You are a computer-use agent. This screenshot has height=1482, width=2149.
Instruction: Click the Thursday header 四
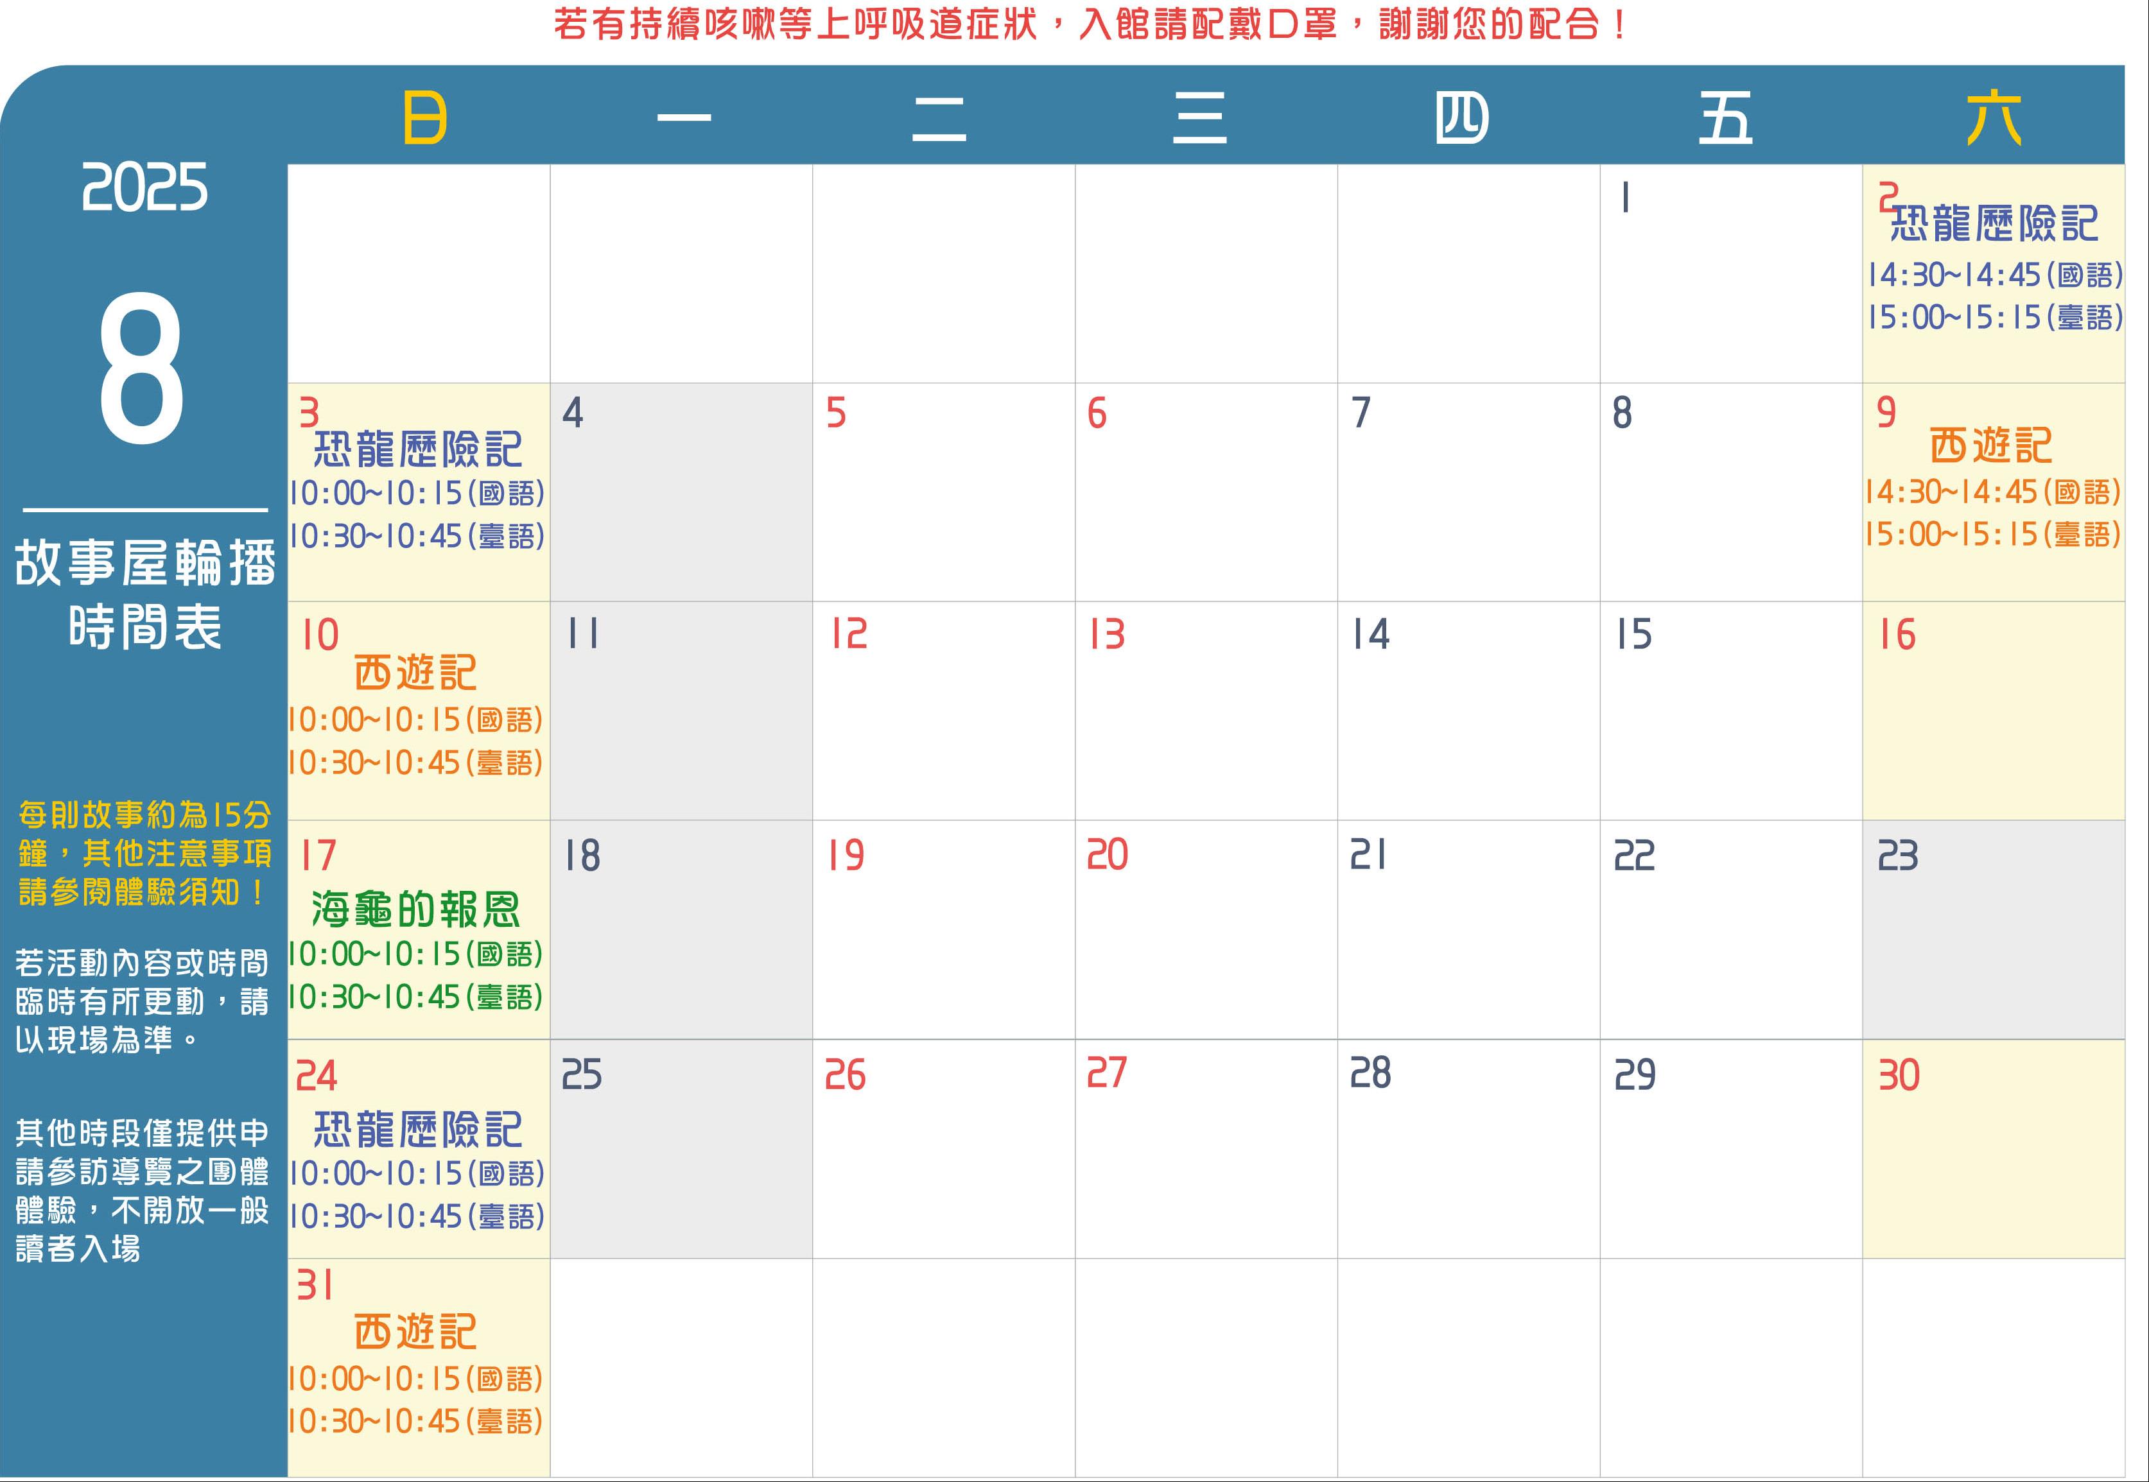[1462, 118]
